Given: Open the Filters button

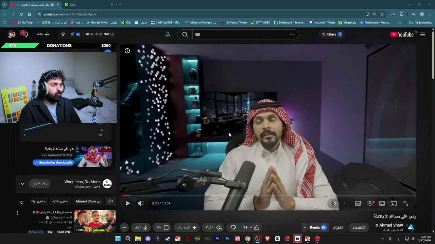Looking at the screenshot, I should click(x=332, y=34).
